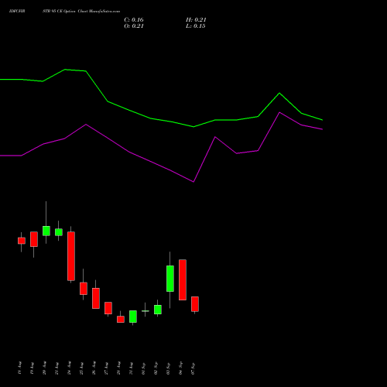Click the 'CE Option Chart' title text
This screenshot has height=387, width=387.
click(x=71, y=12)
